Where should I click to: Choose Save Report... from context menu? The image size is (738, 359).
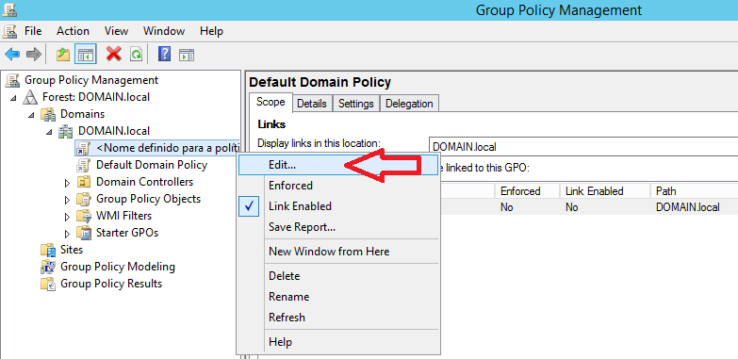point(338,227)
